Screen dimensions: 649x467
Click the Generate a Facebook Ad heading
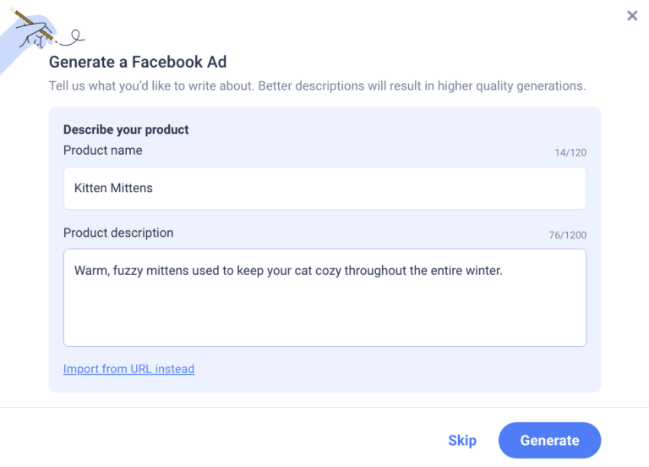click(138, 62)
